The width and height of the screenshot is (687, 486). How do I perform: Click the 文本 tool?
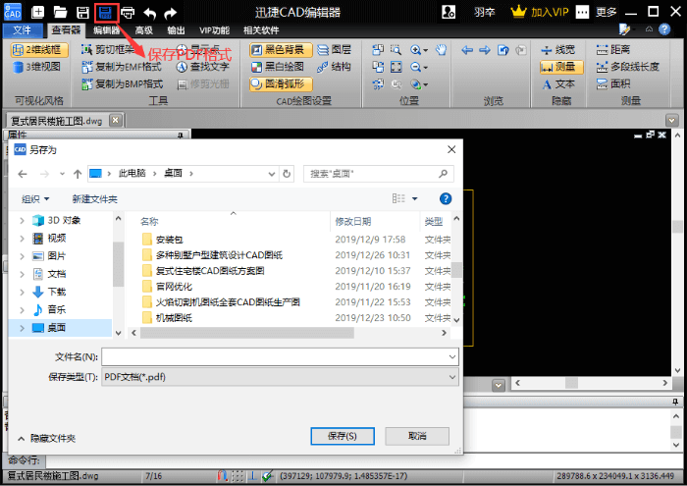[x=557, y=83]
